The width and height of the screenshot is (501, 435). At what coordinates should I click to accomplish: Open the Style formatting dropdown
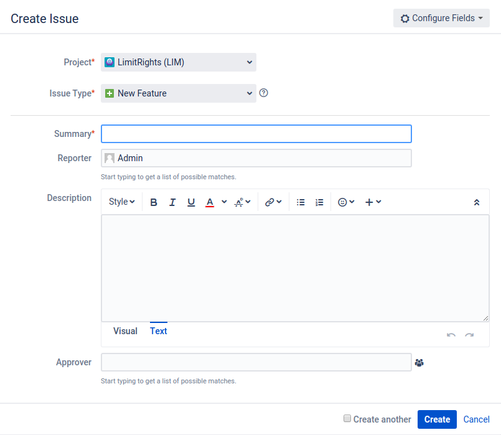click(122, 202)
